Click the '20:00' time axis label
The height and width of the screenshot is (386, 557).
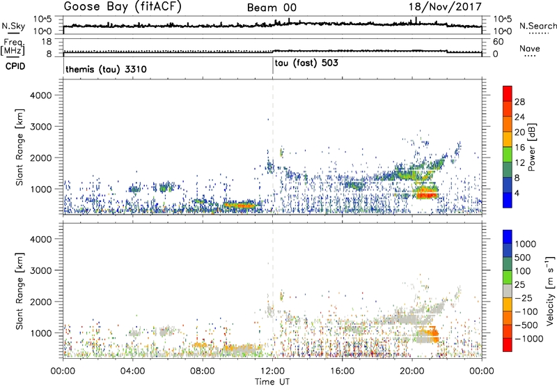[x=412, y=371]
